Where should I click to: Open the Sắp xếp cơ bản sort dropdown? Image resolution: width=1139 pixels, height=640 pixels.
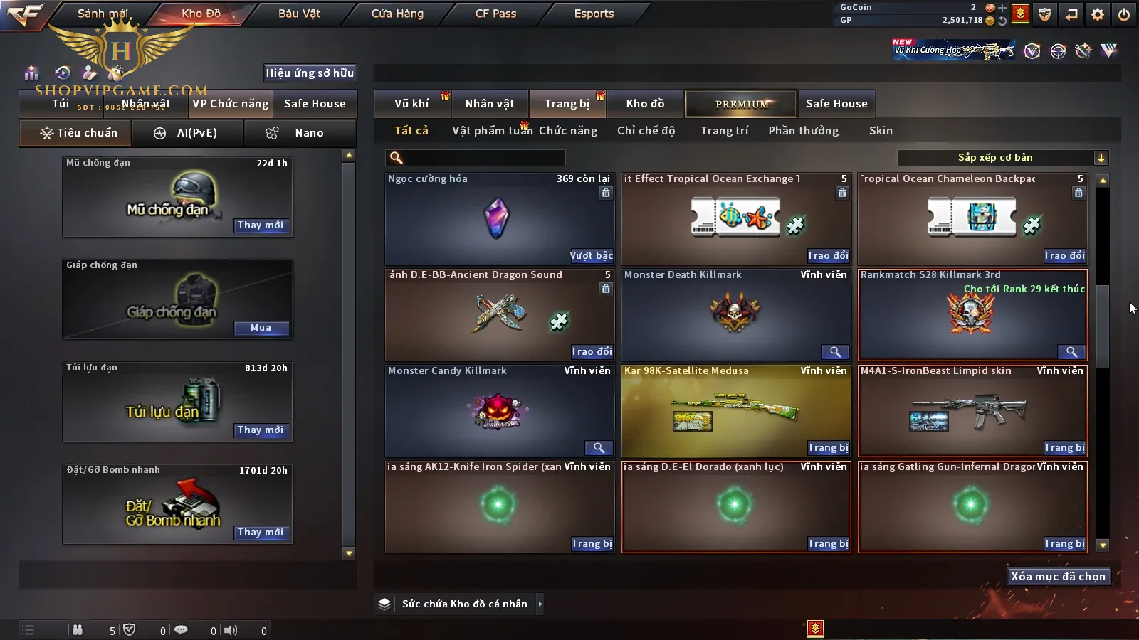pyautogui.click(x=1002, y=158)
